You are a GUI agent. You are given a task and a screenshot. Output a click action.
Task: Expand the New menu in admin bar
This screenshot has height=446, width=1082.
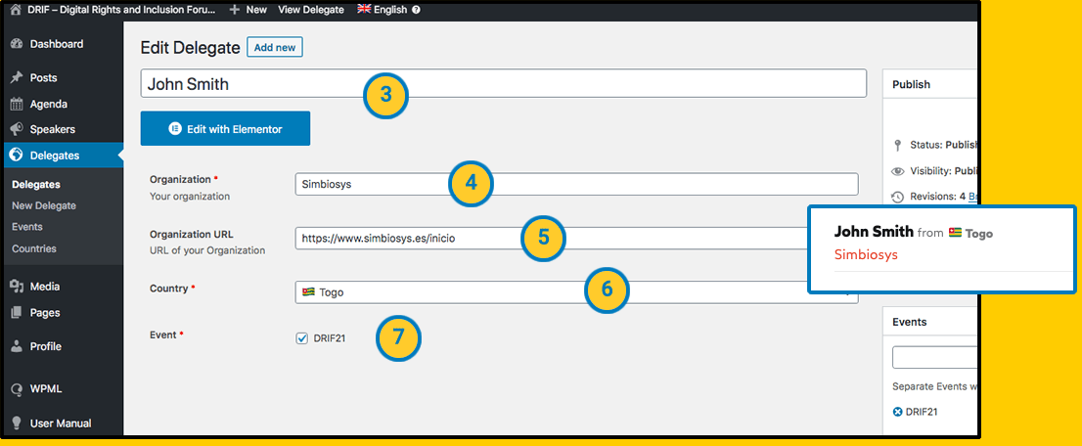pos(248,10)
